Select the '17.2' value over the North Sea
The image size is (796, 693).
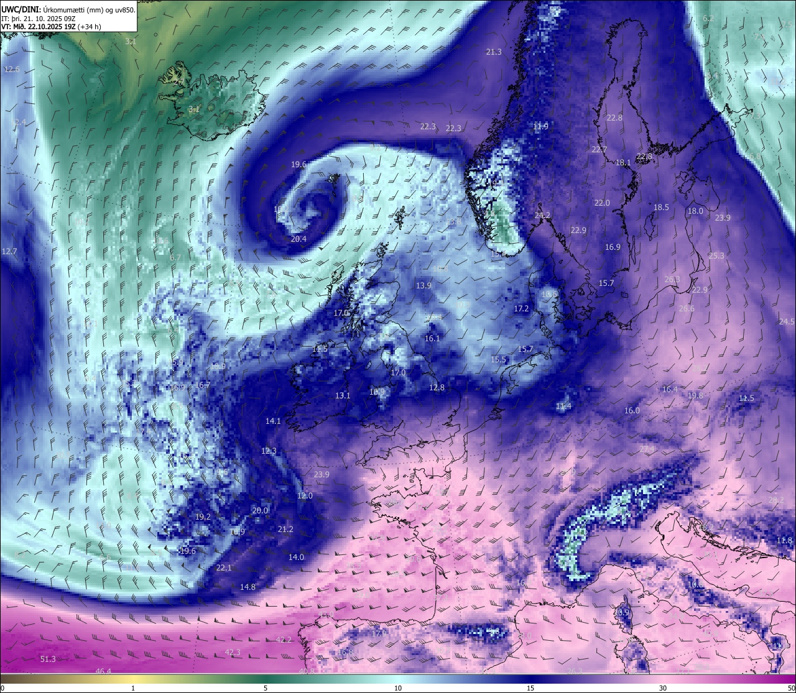click(x=521, y=309)
